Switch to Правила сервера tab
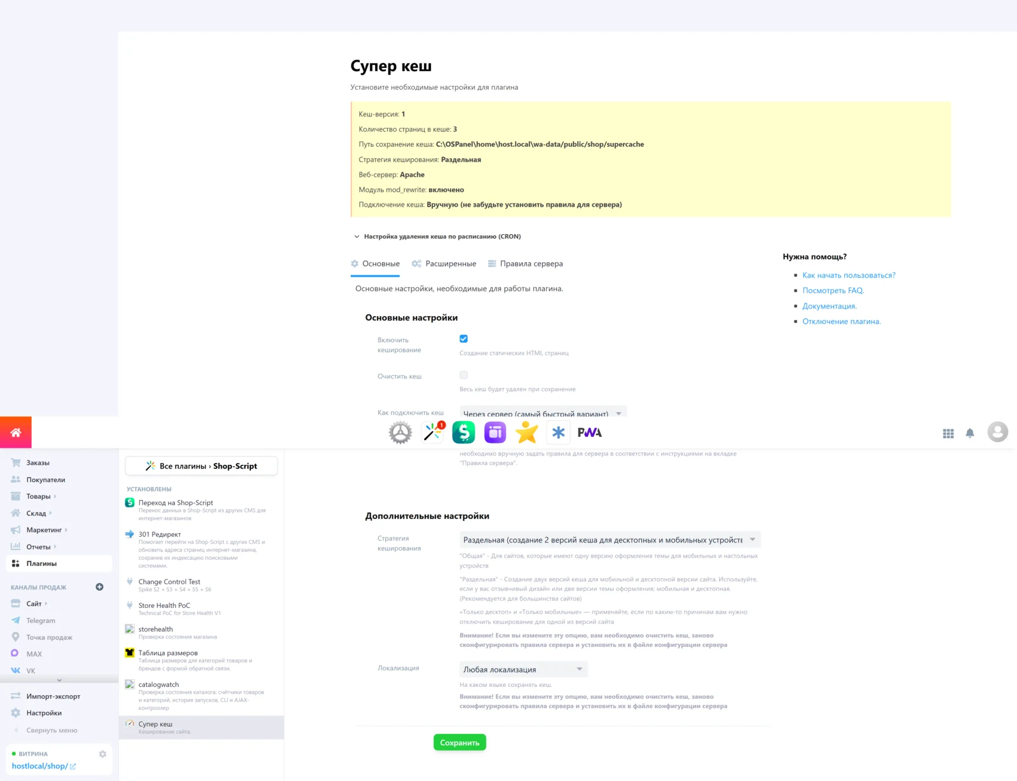Image resolution: width=1017 pixels, height=781 pixels. [525, 264]
